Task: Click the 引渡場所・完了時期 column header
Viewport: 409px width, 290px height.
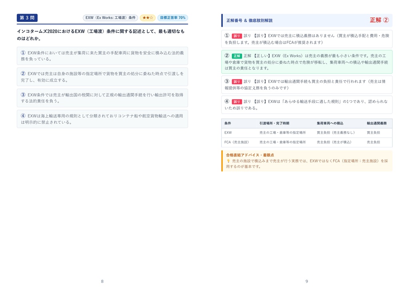Action: (x=274, y=123)
